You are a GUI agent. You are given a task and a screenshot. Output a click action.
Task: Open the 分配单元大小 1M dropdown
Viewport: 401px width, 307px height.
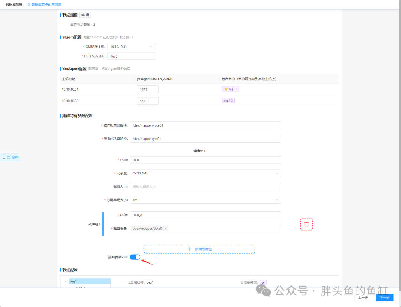(205, 200)
